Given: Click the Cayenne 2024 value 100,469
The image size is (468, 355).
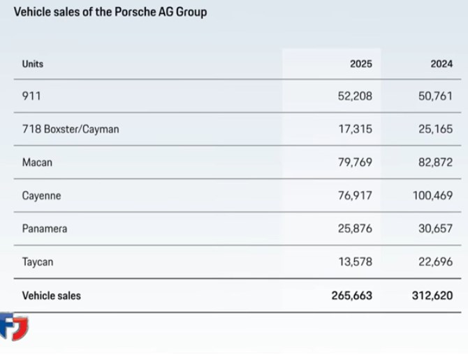Looking at the screenshot, I should (x=433, y=196).
